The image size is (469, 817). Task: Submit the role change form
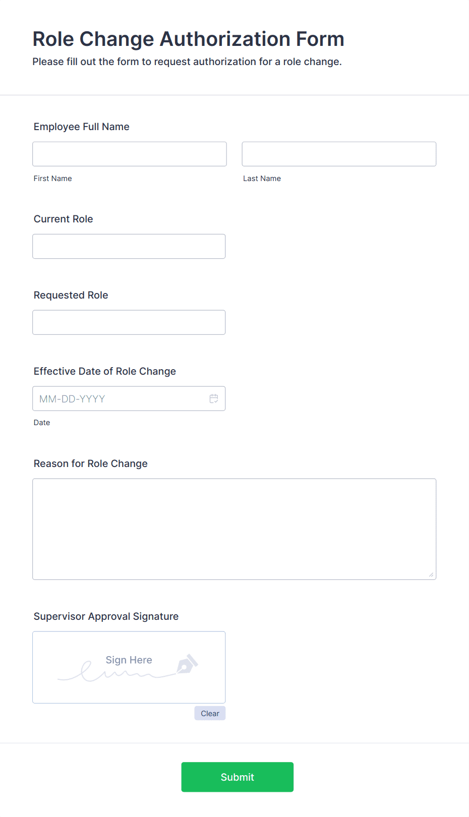point(238,777)
